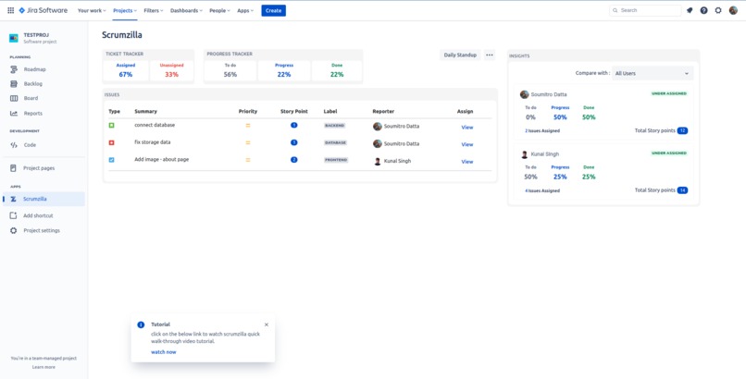Click the Project settings gear icon
The height and width of the screenshot is (379, 746).
(x=13, y=230)
